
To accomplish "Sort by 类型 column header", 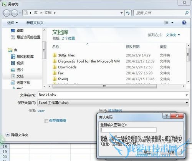I will point(163,47).
